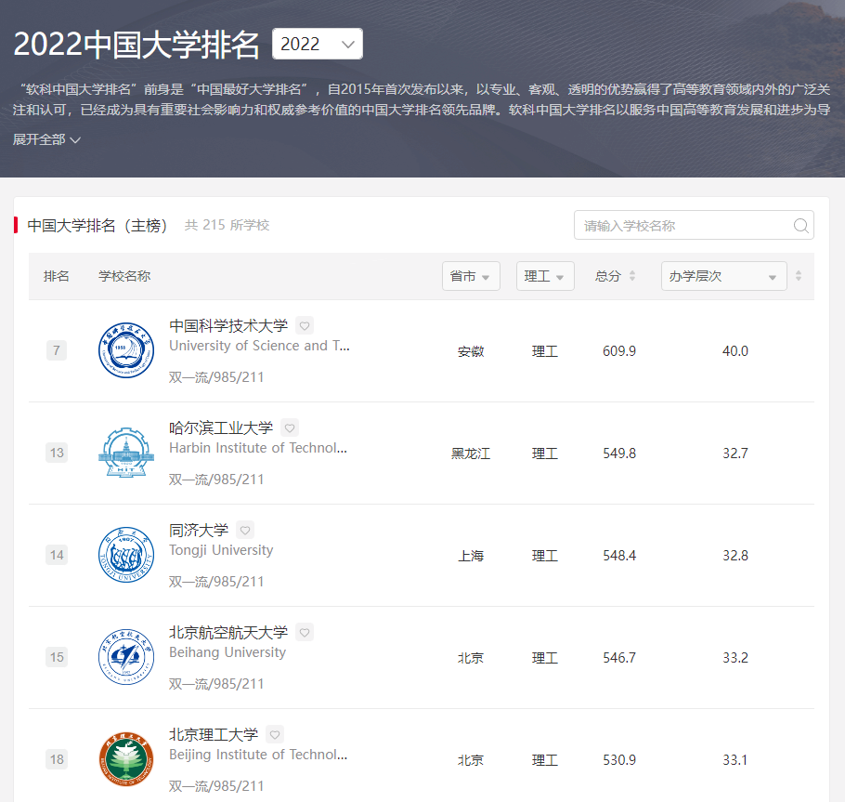Click 办学层次 value 33.2
This screenshot has height=802, width=845.
(x=735, y=657)
